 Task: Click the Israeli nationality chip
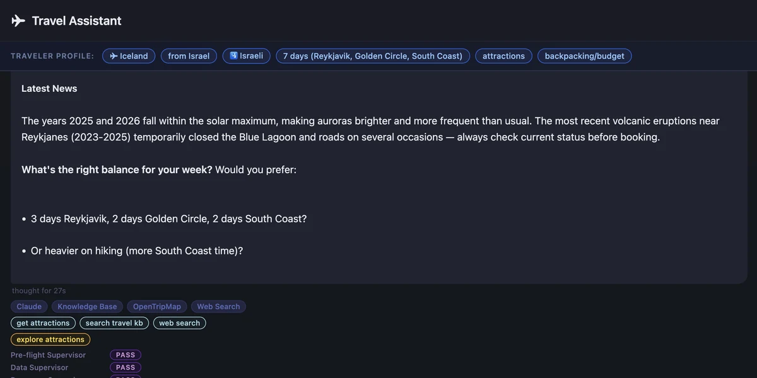click(x=247, y=56)
